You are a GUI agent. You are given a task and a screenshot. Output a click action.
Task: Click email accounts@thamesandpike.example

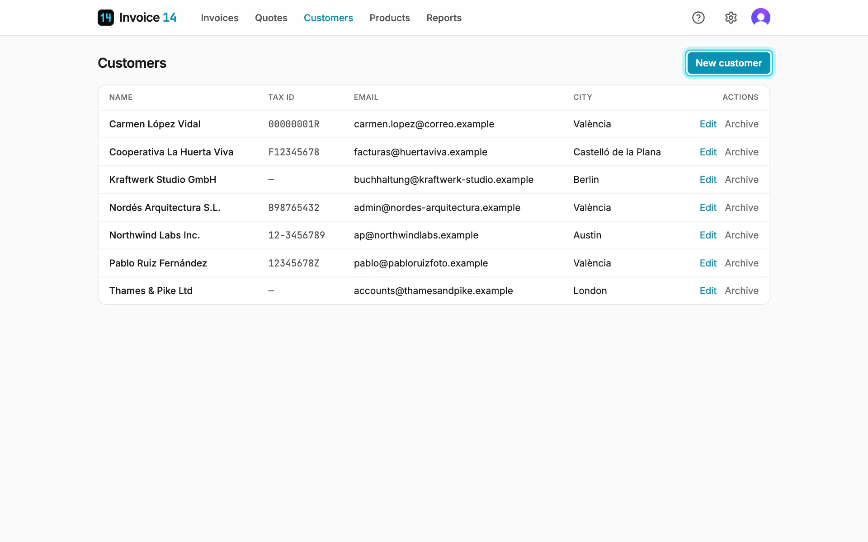pos(434,291)
